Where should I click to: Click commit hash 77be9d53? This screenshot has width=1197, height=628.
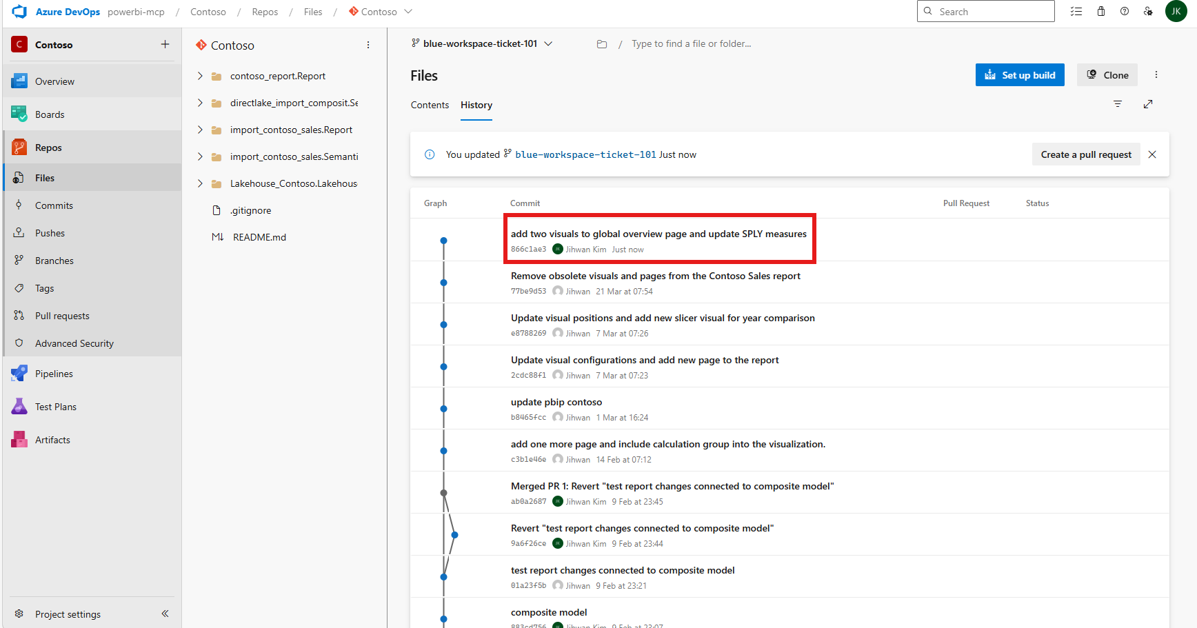click(528, 292)
